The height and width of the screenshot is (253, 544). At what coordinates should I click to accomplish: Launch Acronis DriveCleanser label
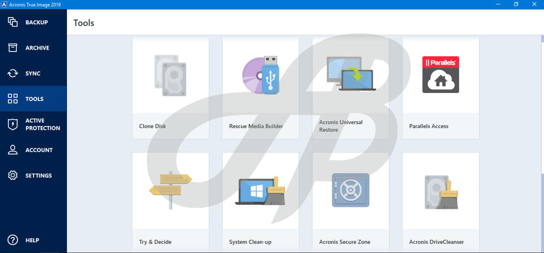(x=437, y=242)
